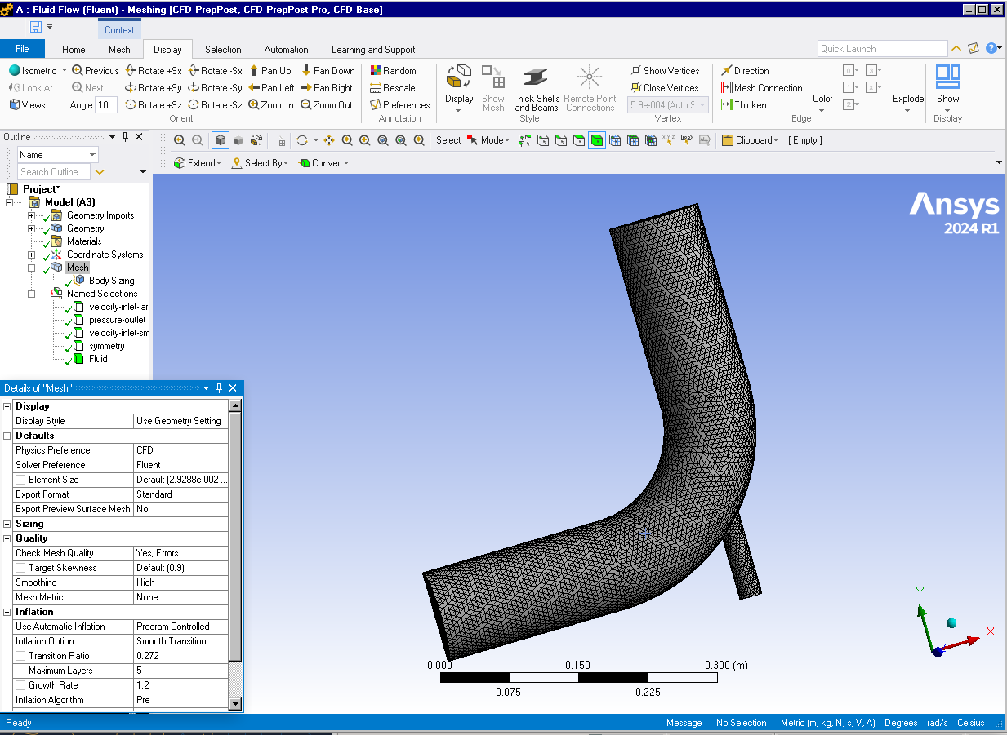
Task: Select the Random annotation colors icon
Action: click(x=376, y=71)
